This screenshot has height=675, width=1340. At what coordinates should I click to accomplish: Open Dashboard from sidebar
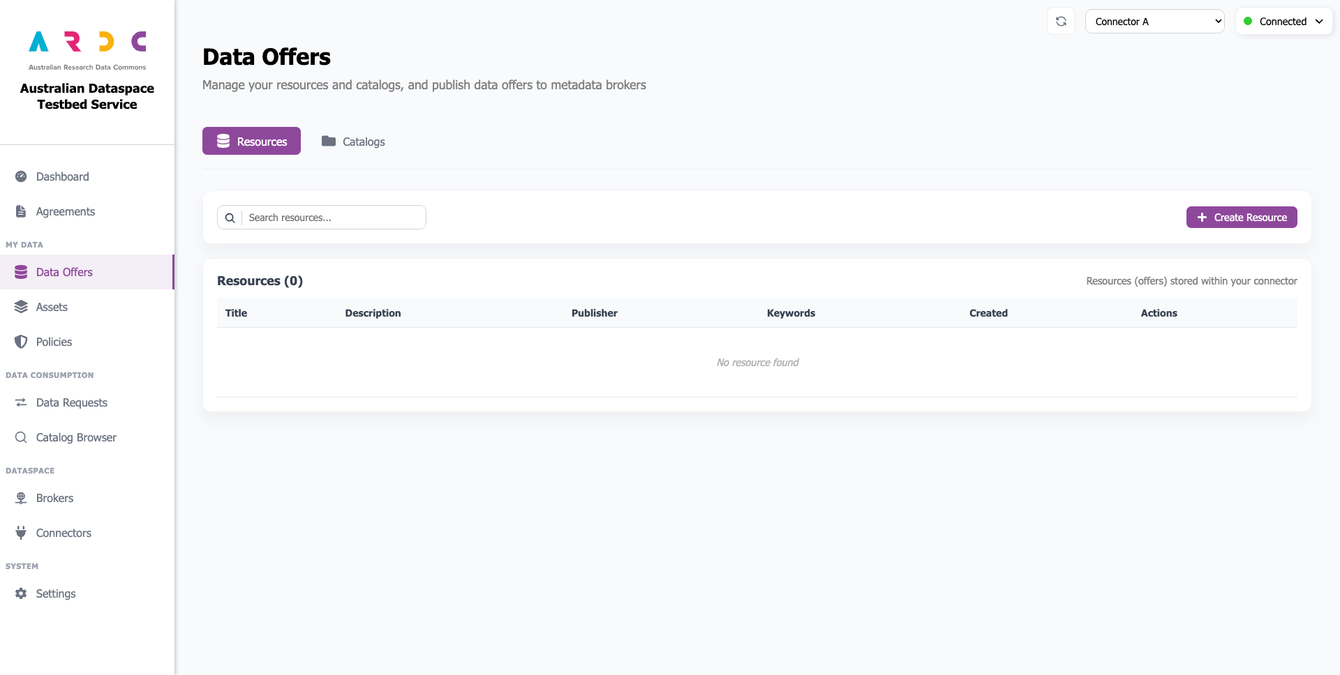[87, 176]
